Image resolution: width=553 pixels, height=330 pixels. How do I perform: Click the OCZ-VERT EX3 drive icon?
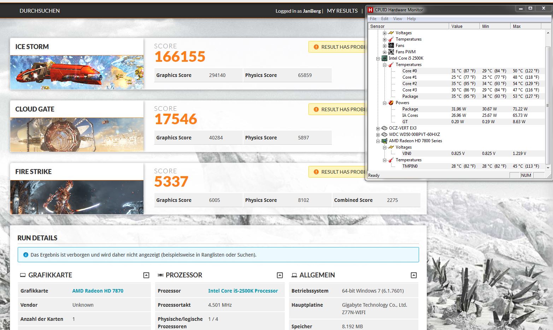tap(384, 128)
